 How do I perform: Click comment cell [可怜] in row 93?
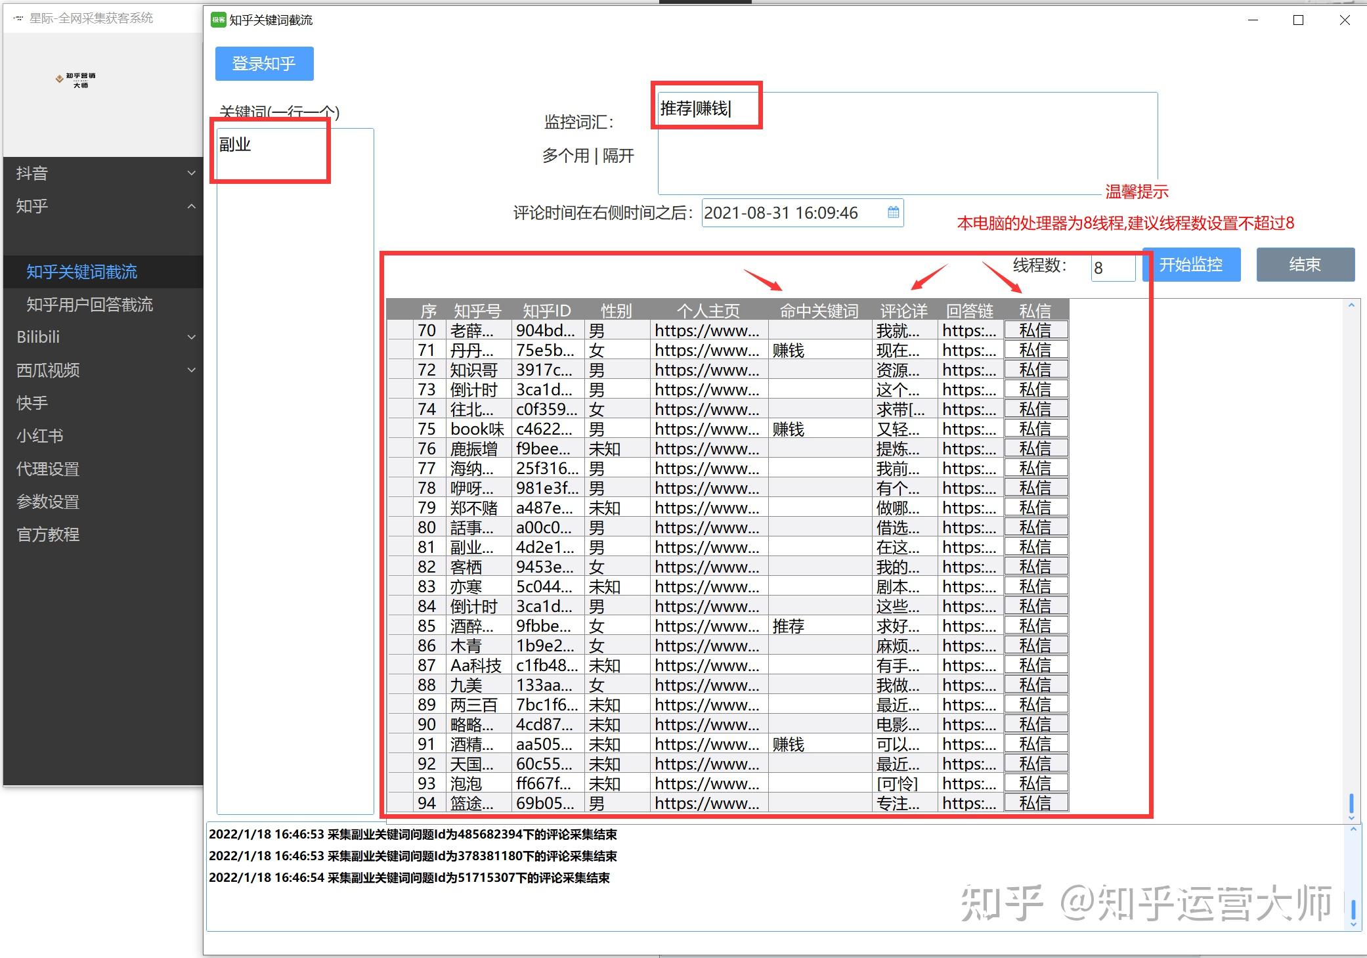pyautogui.click(x=904, y=783)
